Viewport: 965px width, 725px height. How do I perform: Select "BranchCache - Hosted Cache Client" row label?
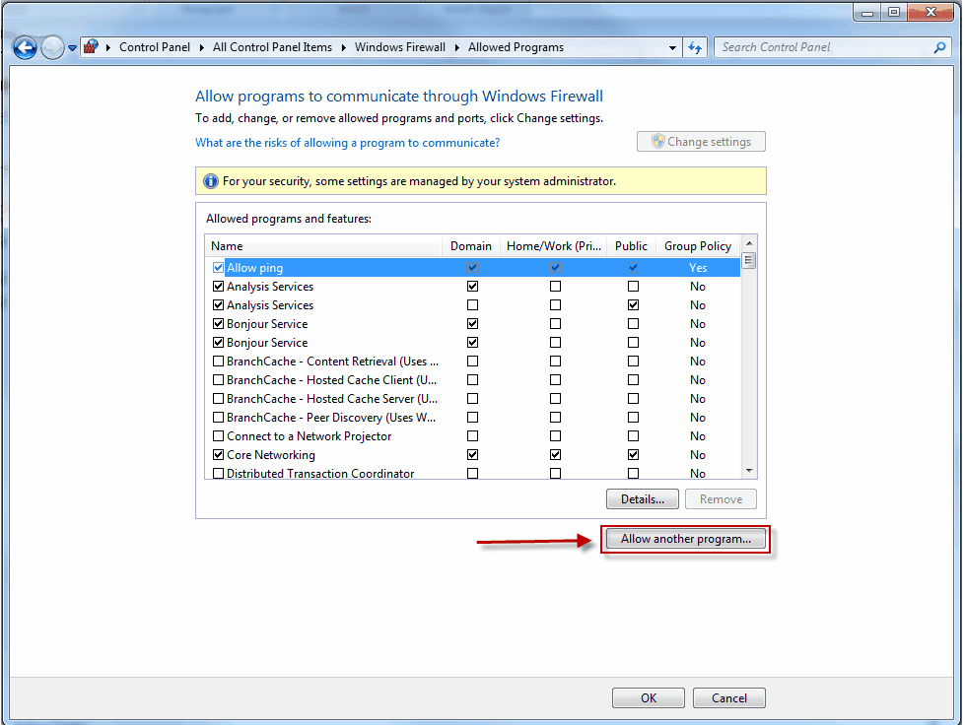(332, 380)
